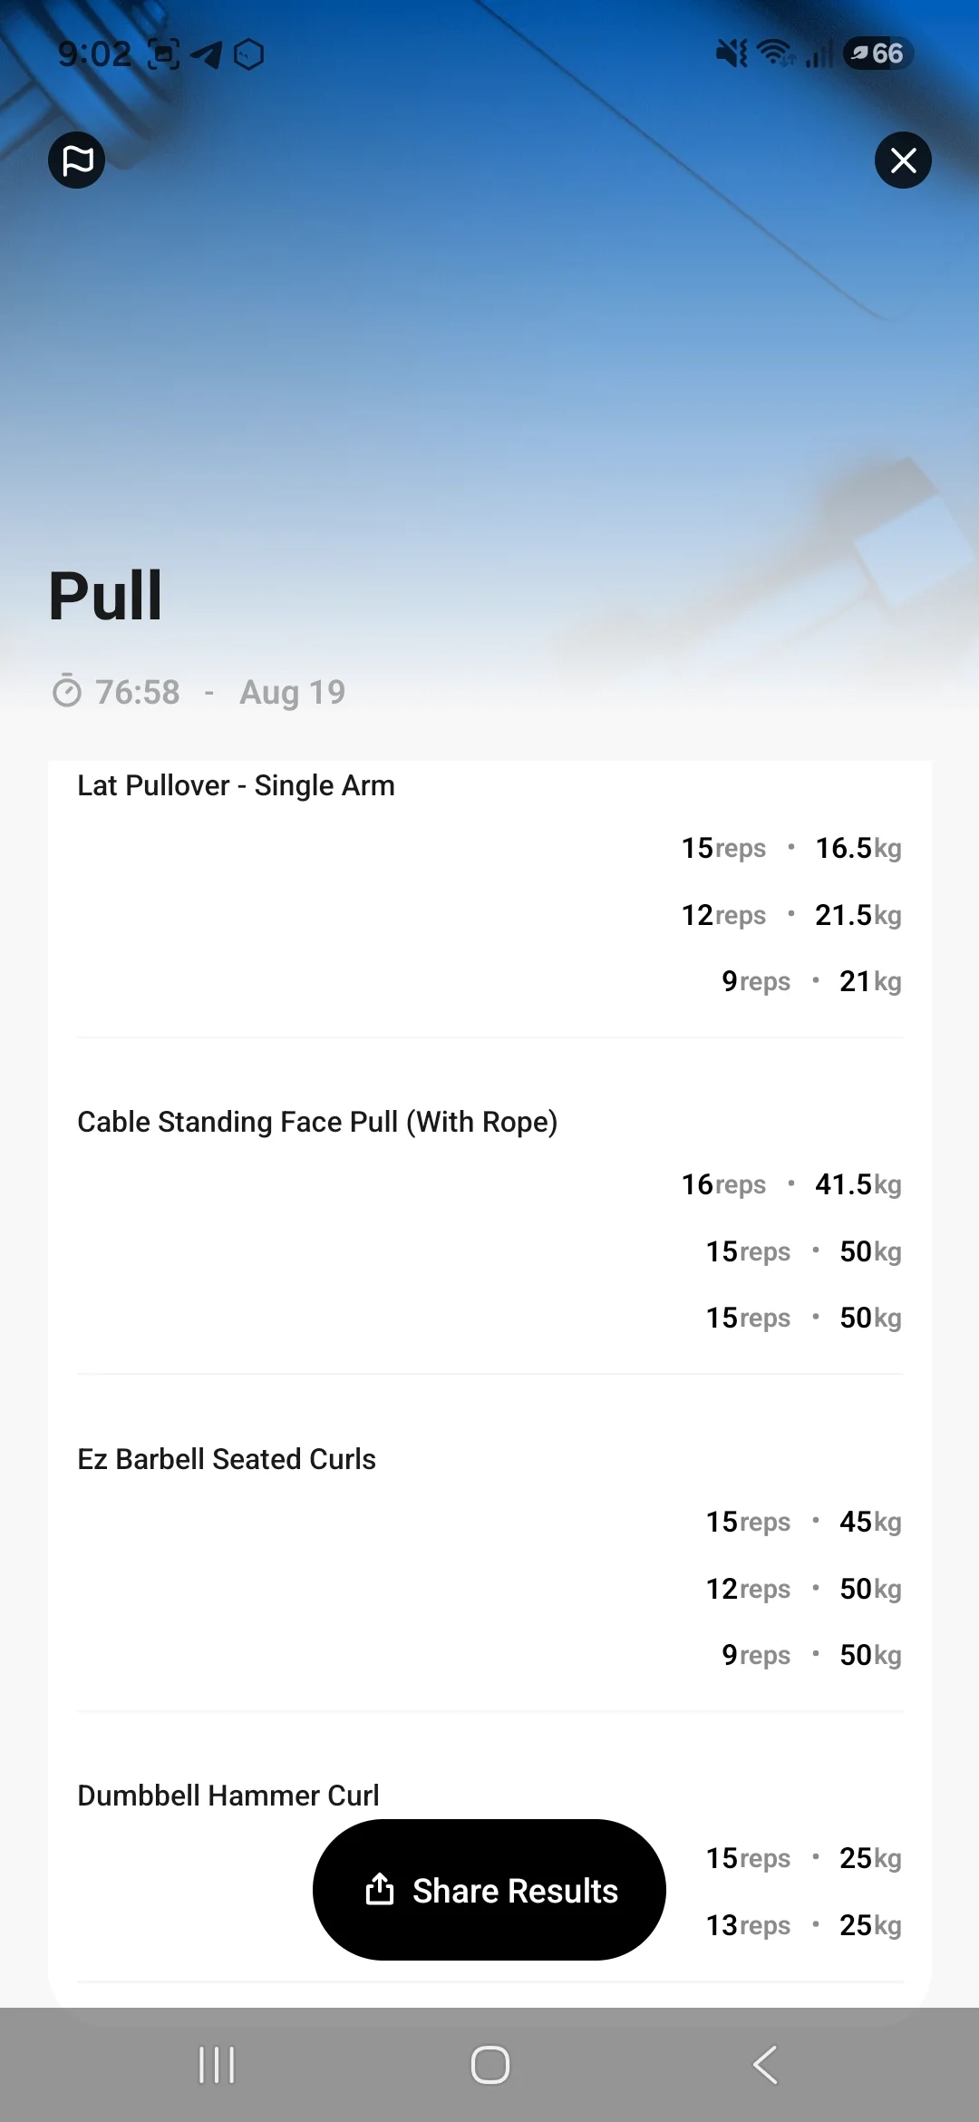Tap the Share Results button
979x2122 pixels.
click(489, 1890)
